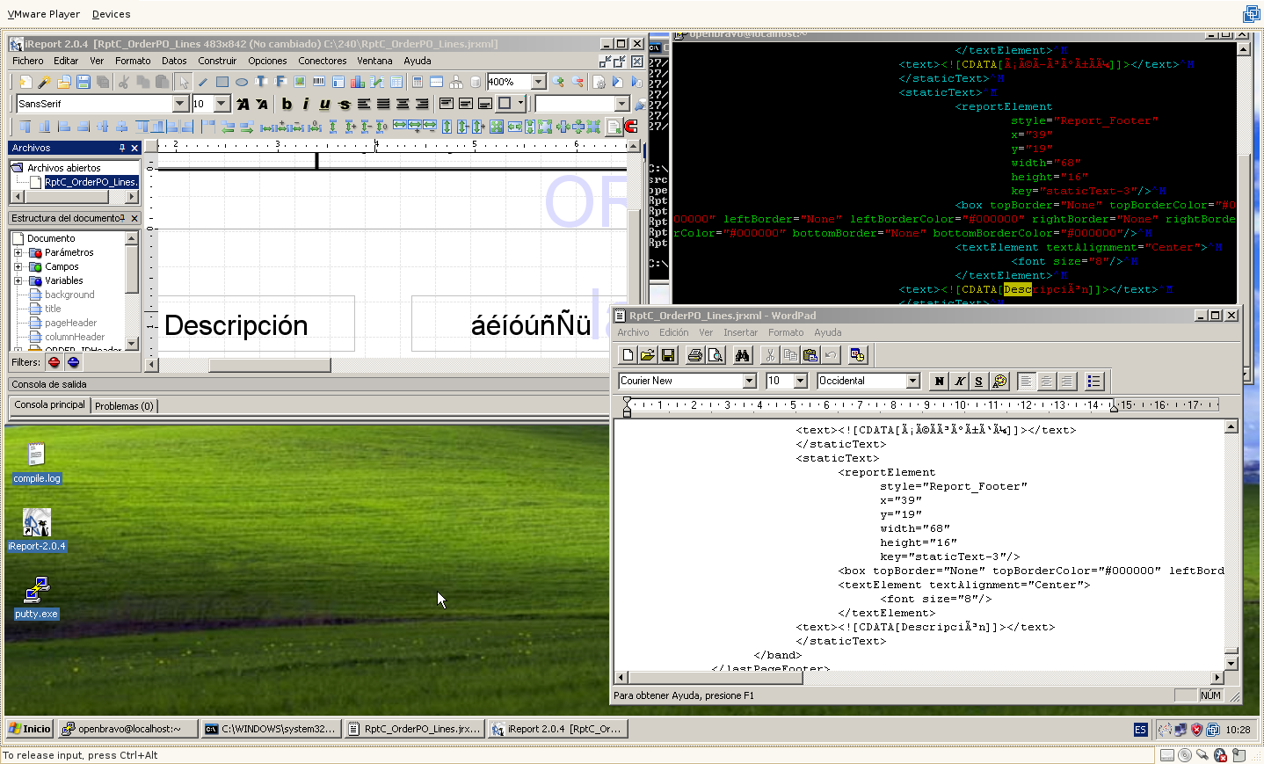Open the openbravo@localhost taskbar button
Viewport: 1264px width, 764px height.
[x=127, y=729]
